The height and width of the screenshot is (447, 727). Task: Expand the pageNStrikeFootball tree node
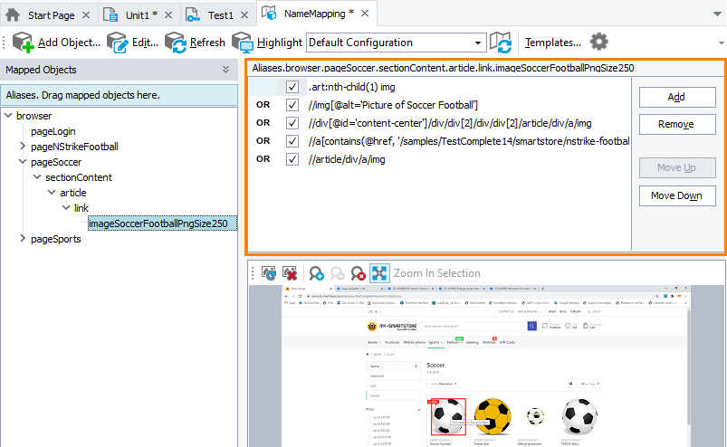pyautogui.click(x=23, y=147)
